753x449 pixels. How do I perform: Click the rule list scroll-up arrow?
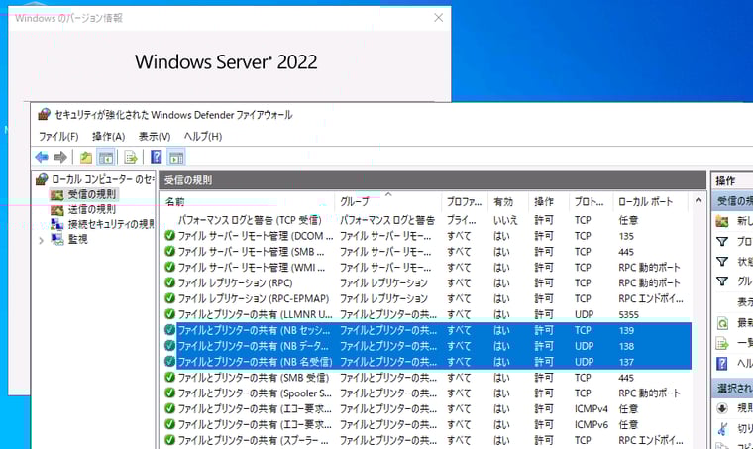(x=699, y=200)
